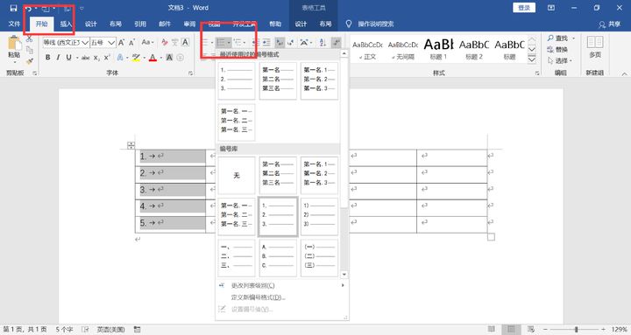The height and width of the screenshot is (335, 631).
Task: Switch to the 帮助 Help tab
Action: (x=275, y=24)
